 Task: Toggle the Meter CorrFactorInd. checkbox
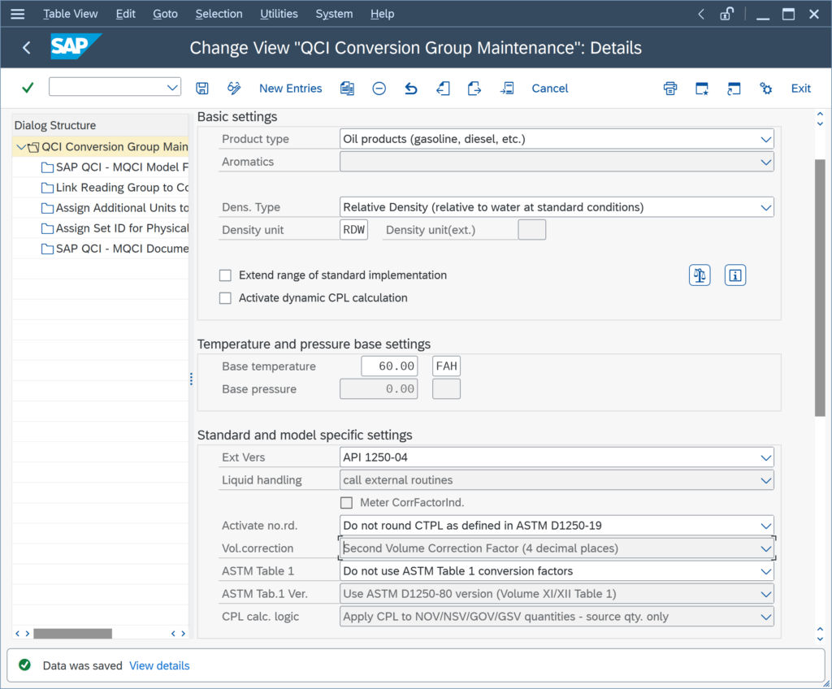point(346,502)
